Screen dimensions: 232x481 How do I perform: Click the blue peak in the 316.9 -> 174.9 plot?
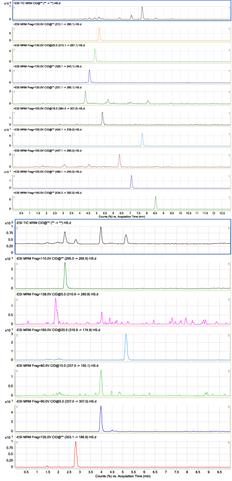tap(126, 347)
